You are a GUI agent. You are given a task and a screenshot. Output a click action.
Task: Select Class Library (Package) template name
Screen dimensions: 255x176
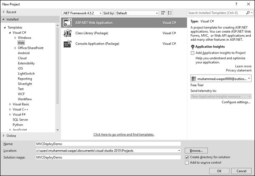click(x=92, y=33)
